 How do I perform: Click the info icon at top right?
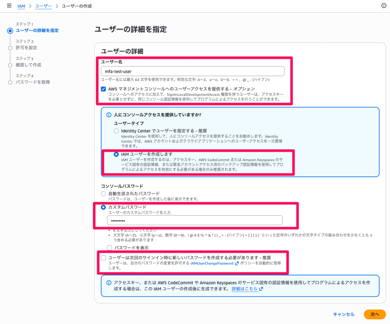384,6
